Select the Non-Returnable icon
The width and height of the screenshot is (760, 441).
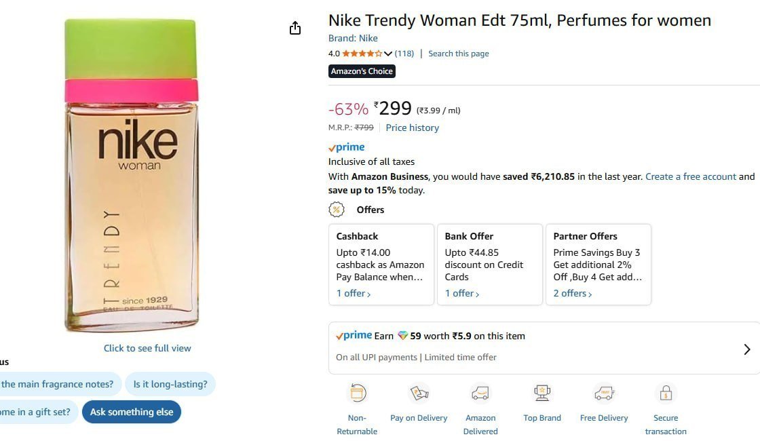[x=357, y=393]
